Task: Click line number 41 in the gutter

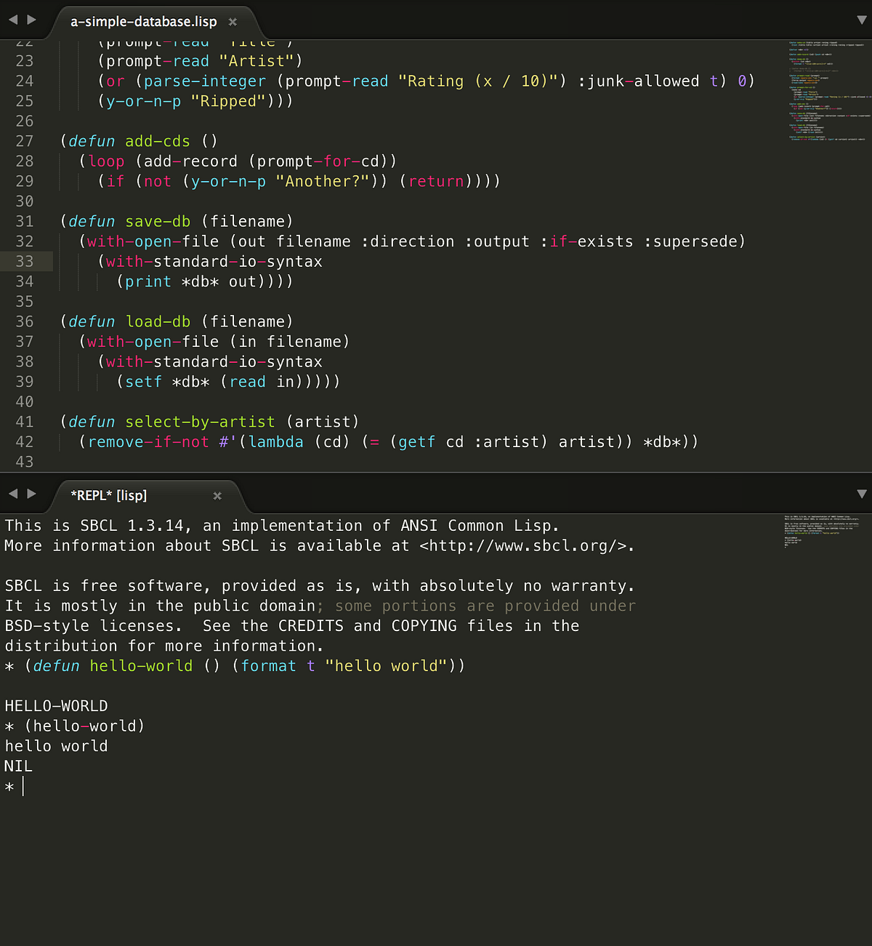Action: (24, 421)
